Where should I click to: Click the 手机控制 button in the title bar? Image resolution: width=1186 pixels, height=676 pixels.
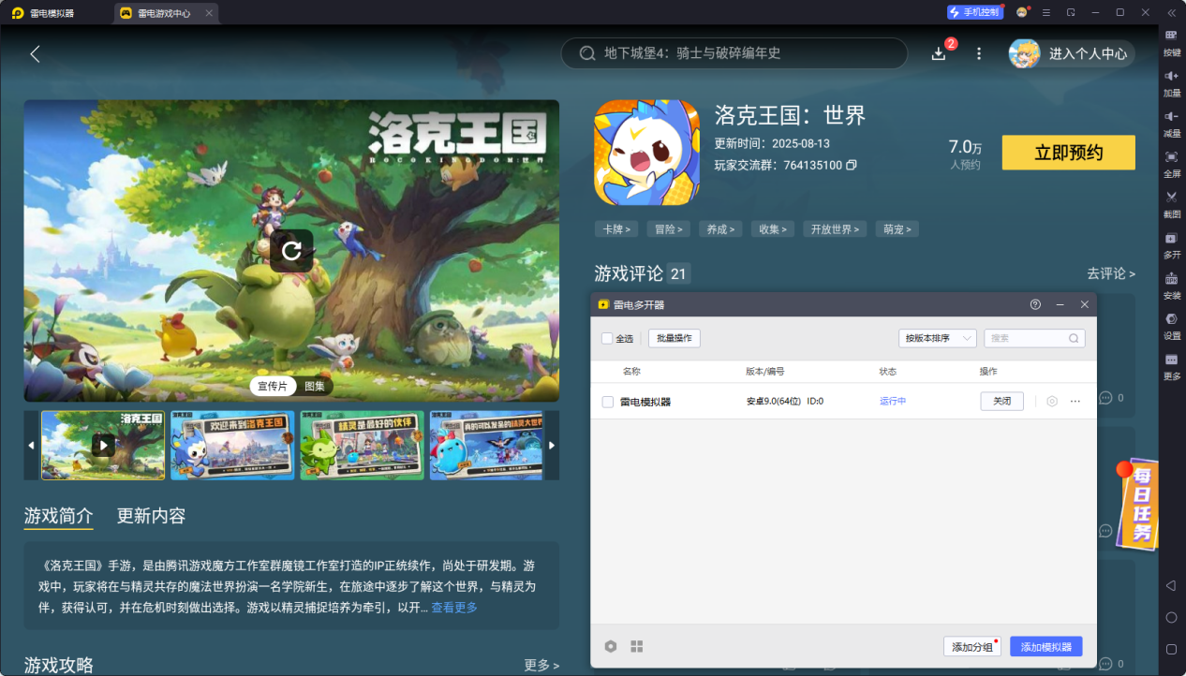point(975,12)
